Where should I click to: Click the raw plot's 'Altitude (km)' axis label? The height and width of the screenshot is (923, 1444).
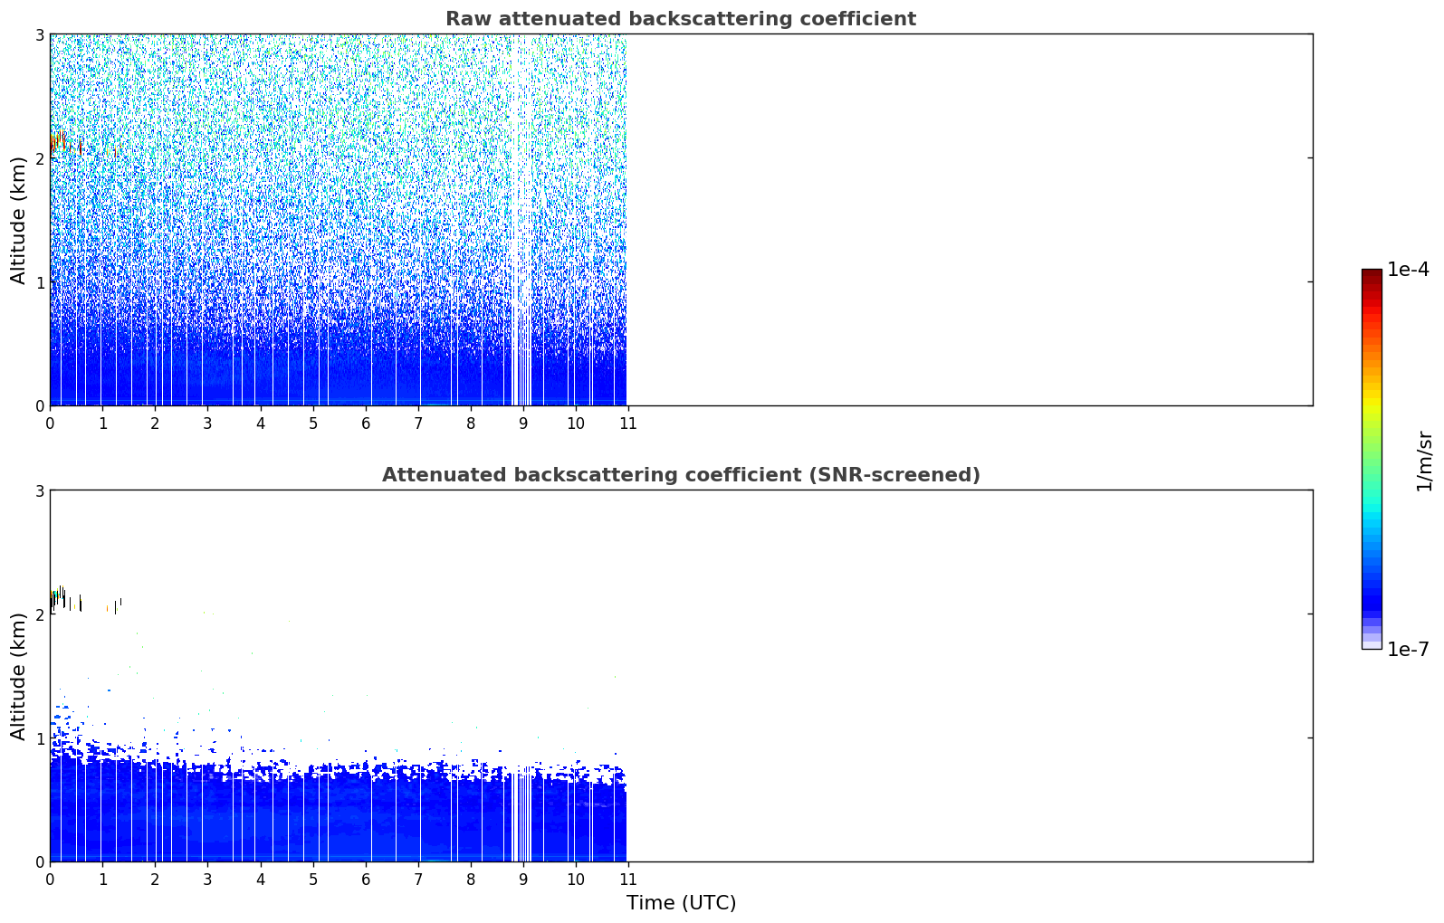pyautogui.click(x=19, y=220)
